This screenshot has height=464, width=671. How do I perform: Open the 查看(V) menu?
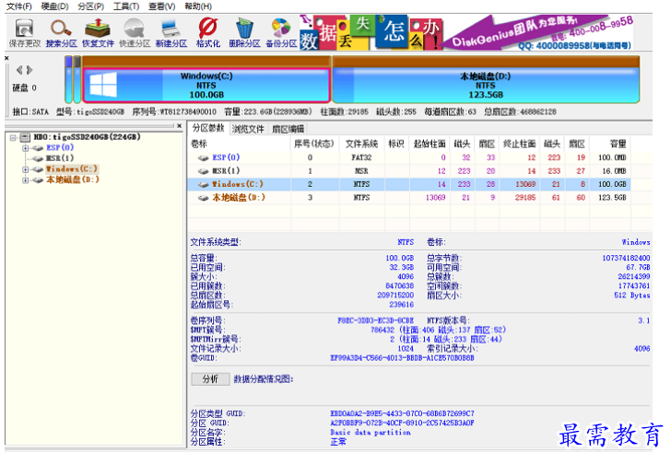[x=162, y=6]
